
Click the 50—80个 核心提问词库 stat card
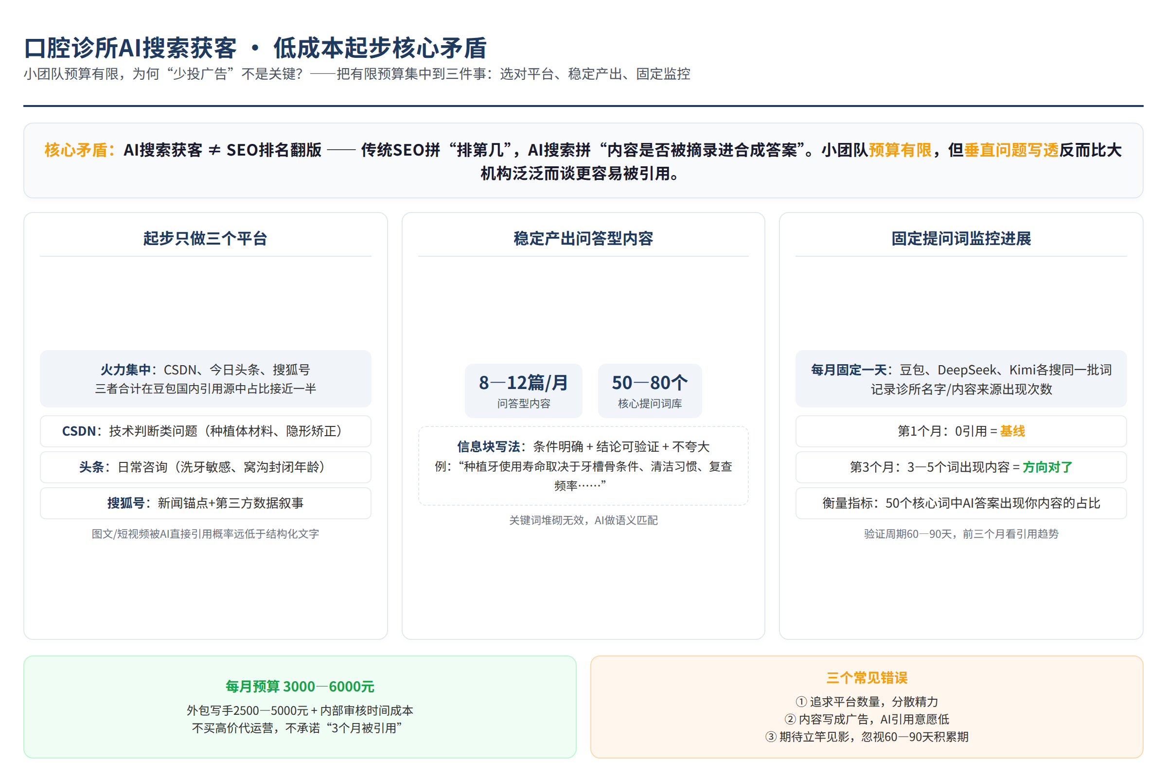click(x=650, y=391)
